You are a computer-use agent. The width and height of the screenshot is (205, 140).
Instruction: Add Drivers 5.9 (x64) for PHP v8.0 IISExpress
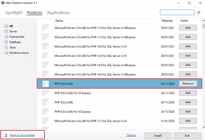(x=188, y=74)
